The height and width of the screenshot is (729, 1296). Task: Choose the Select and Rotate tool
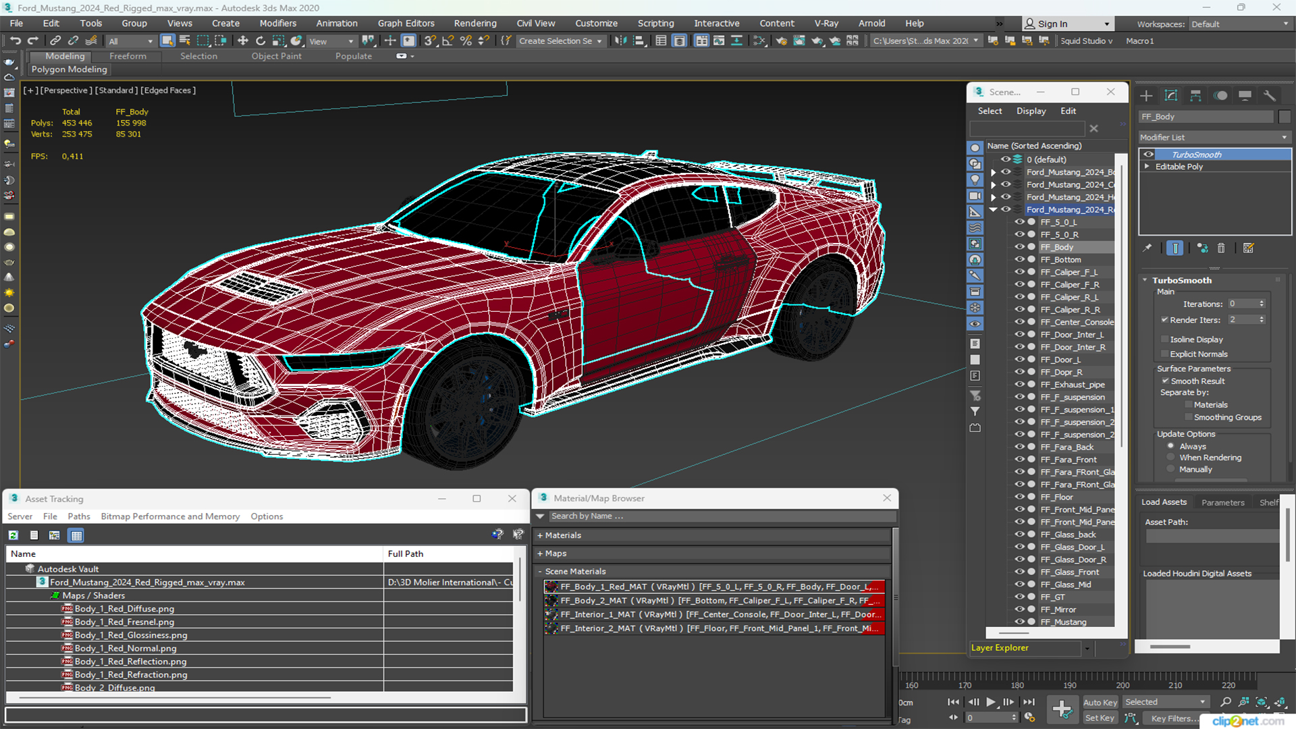tap(261, 41)
